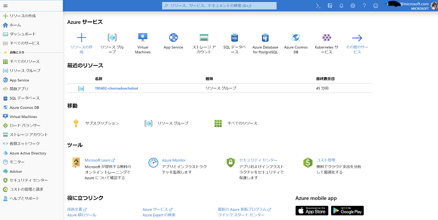This screenshot has width=438, height=220.
Task: Open リソース グループ icon in Azure services row
Action: pyautogui.click(x=112, y=38)
